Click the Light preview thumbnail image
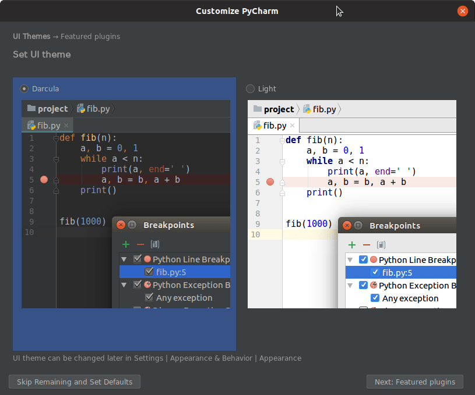The image size is (475, 395). [x=351, y=204]
